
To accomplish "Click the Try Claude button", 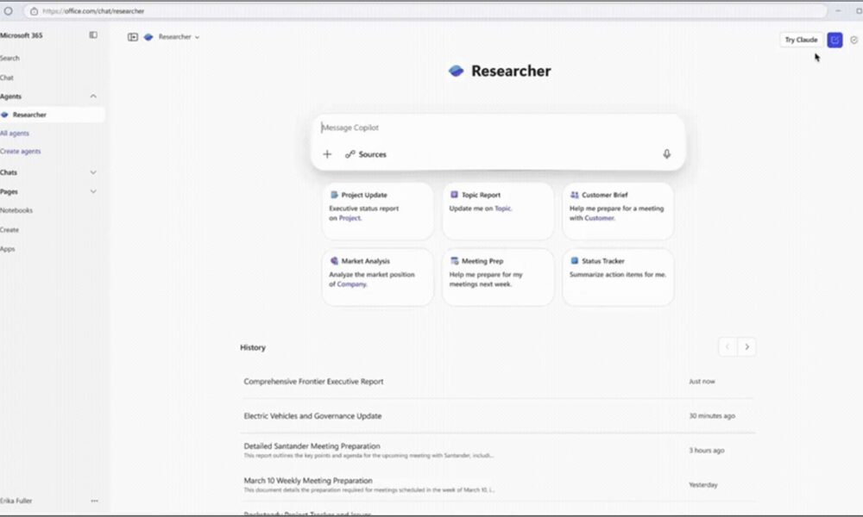I will [x=801, y=40].
